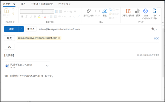Show more ribbon items with right chevron

point(159,16)
